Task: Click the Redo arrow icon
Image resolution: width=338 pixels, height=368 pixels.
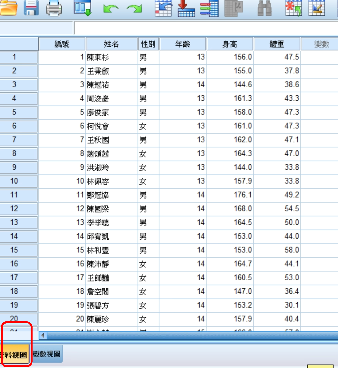Action: tap(134, 8)
